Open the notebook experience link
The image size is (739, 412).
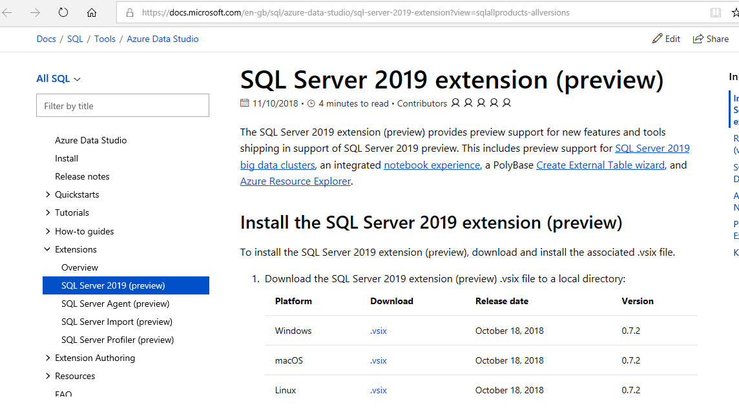pos(432,165)
